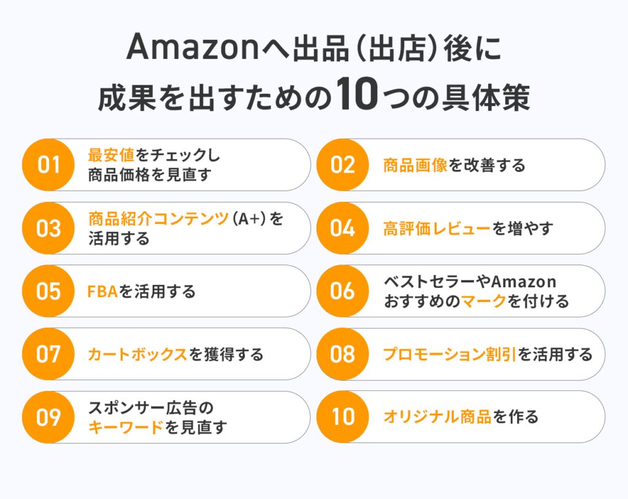Click the キーワードを見直す text line
The height and width of the screenshot is (499, 628).
(158, 427)
